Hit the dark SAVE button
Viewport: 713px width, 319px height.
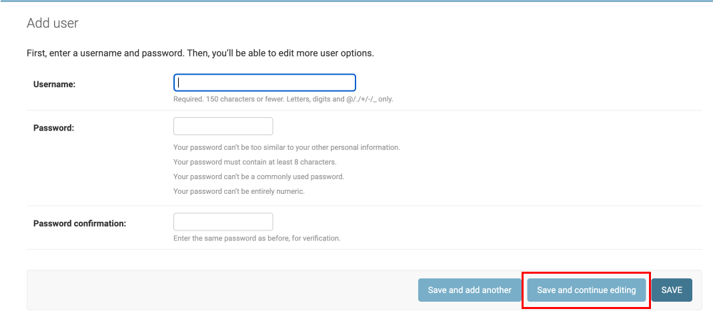tap(672, 290)
